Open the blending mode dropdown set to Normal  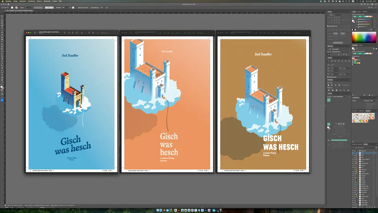pyautogui.click(x=357, y=101)
